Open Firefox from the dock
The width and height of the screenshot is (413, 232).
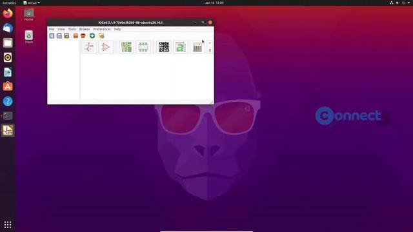(8, 14)
